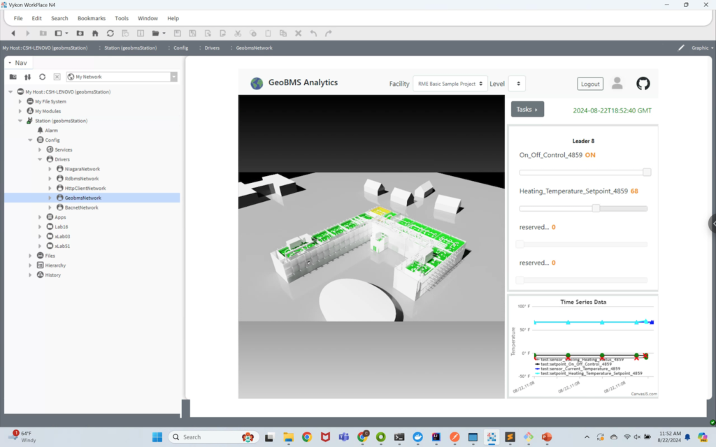Open the Graphic view dropdown

coord(702,47)
